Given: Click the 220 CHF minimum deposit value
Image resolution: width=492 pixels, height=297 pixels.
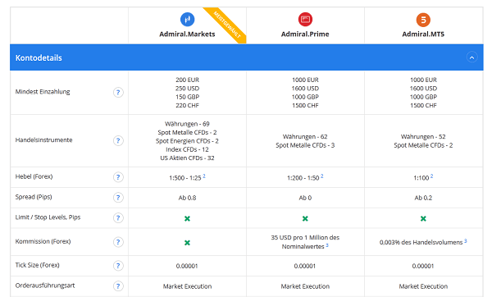Looking at the screenshot, I should (187, 106).
